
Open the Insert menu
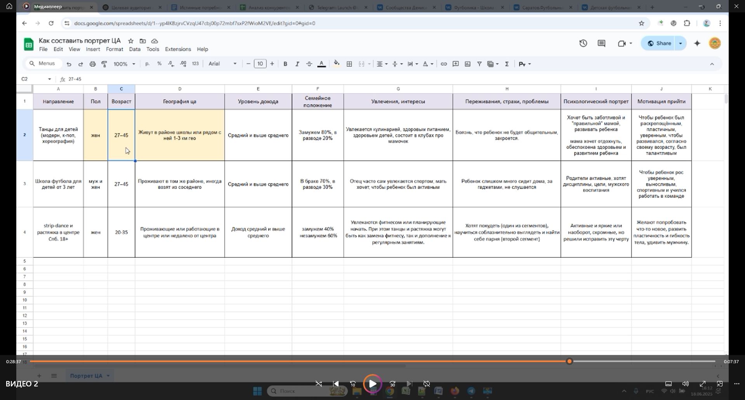pos(93,49)
